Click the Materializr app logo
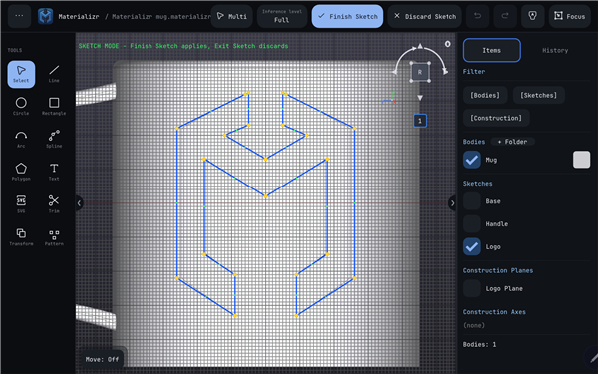The image size is (598, 374). pos(46,16)
